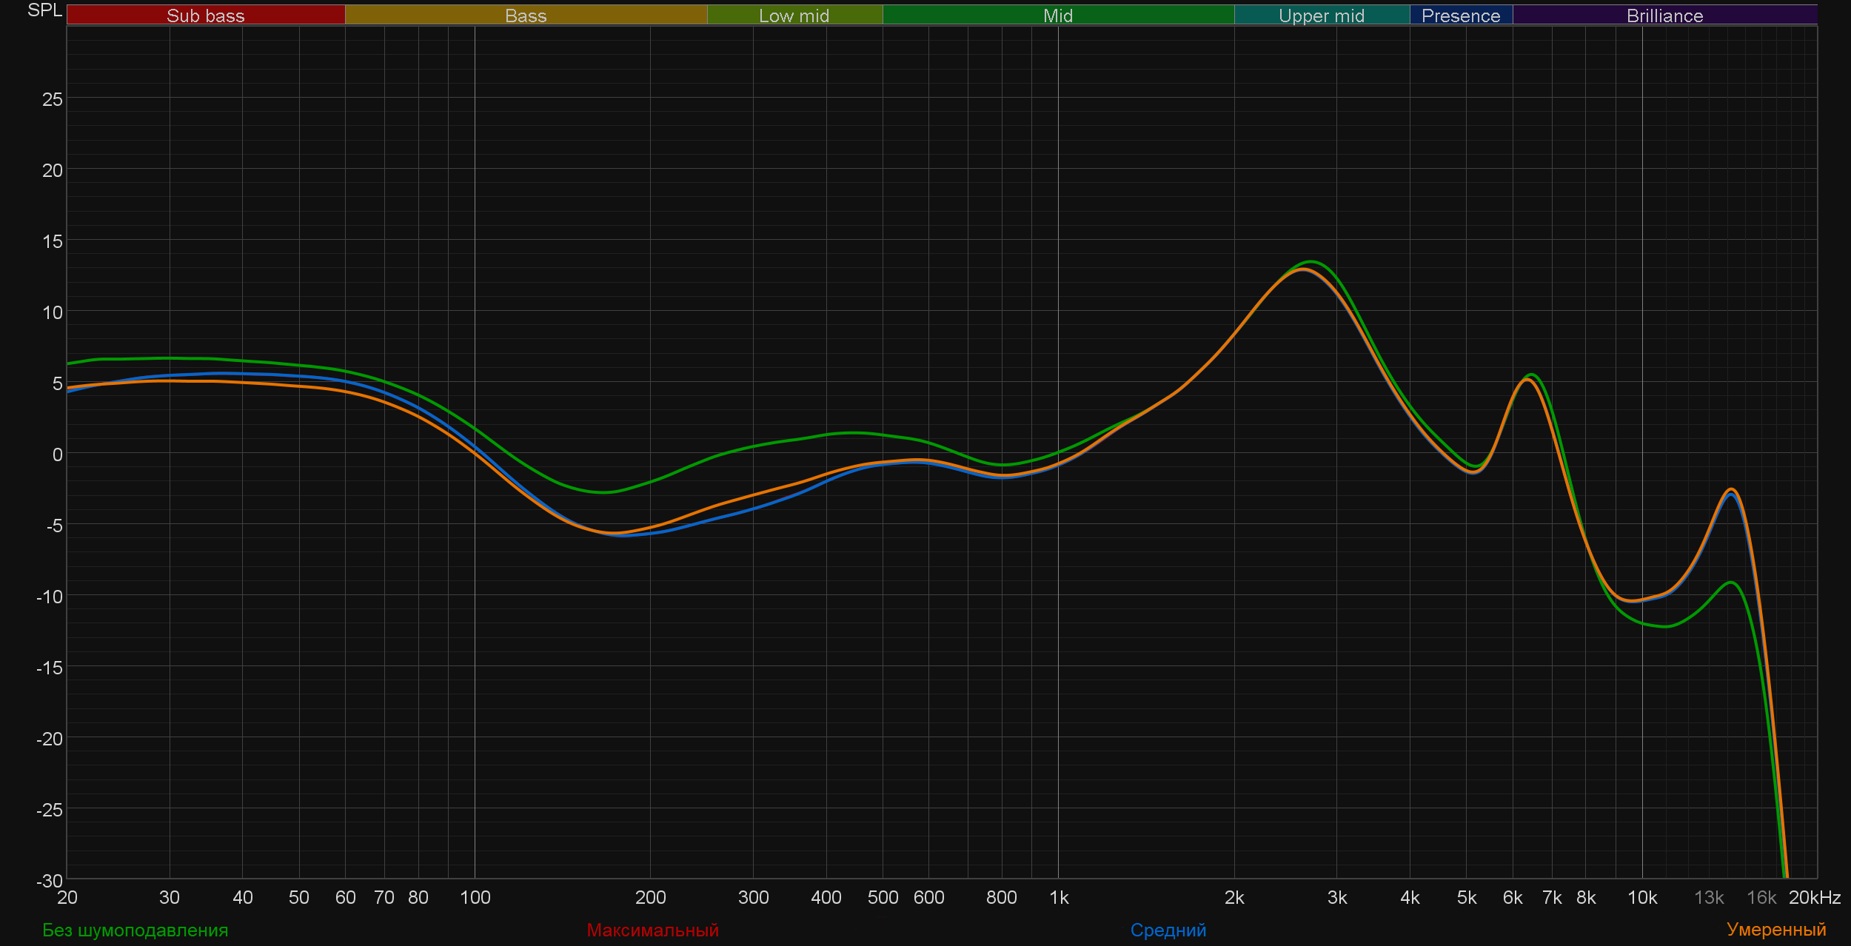1851x946 pixels.
Task: Select the Presence band header
Action: 1460,16
